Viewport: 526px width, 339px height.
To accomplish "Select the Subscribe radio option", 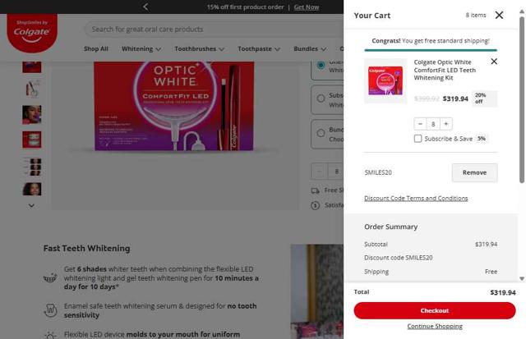I will (321, 98).
